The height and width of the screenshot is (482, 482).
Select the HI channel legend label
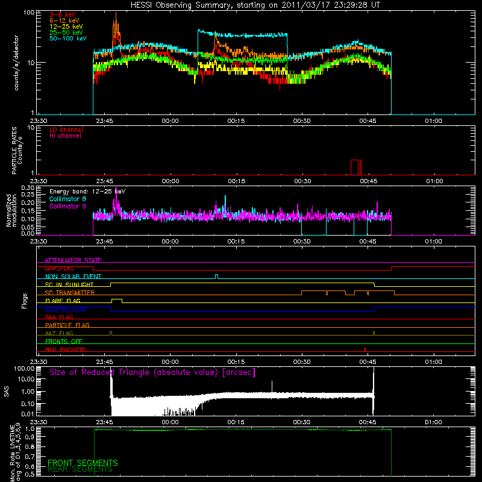(x=66, y=136)
